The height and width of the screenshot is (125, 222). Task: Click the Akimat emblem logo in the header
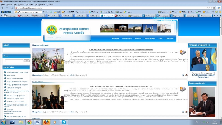52,30
